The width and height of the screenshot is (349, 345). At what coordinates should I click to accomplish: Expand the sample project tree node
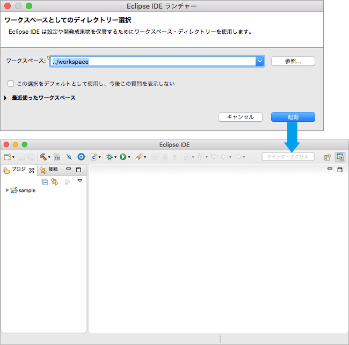point(7,190)
